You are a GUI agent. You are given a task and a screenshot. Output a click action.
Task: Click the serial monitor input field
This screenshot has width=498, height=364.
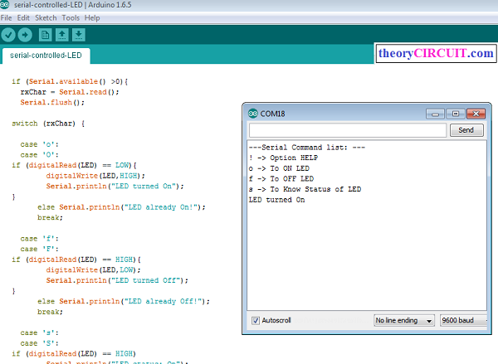(x=348, y=130)
